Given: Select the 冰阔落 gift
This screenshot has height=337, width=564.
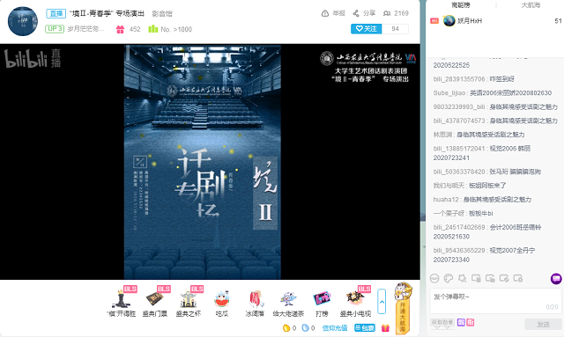Looking at the screenshot, I should pyautogui.click(x=255, y=304).
